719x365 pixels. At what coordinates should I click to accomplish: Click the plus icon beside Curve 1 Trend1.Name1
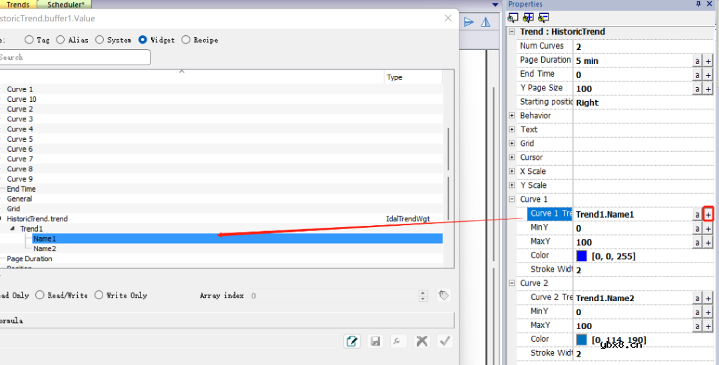[x=708, y=214]
